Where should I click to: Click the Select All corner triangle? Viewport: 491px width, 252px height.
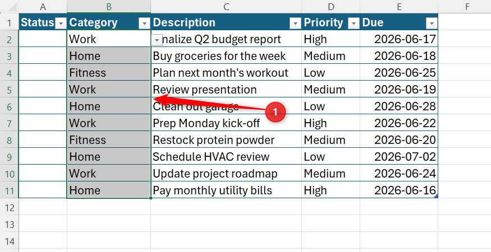pos(13,8)
